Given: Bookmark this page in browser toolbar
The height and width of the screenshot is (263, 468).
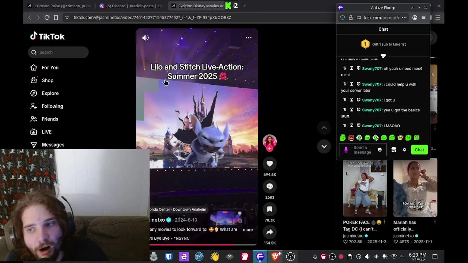Looking at the screenshot, I should pyautogui.click(x=56, y=18).
